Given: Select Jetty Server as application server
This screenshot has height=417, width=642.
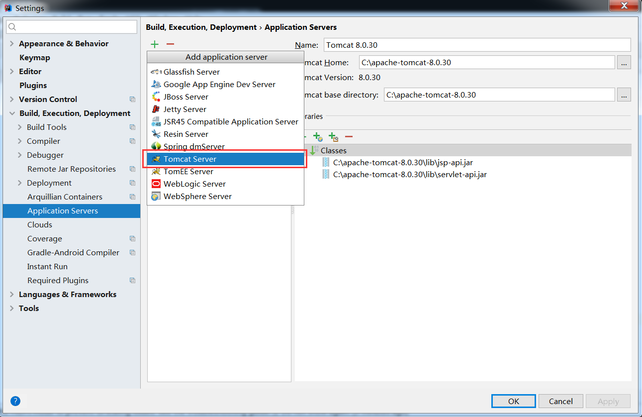Looking at the screenshot, I should click(x=185, y=109).
